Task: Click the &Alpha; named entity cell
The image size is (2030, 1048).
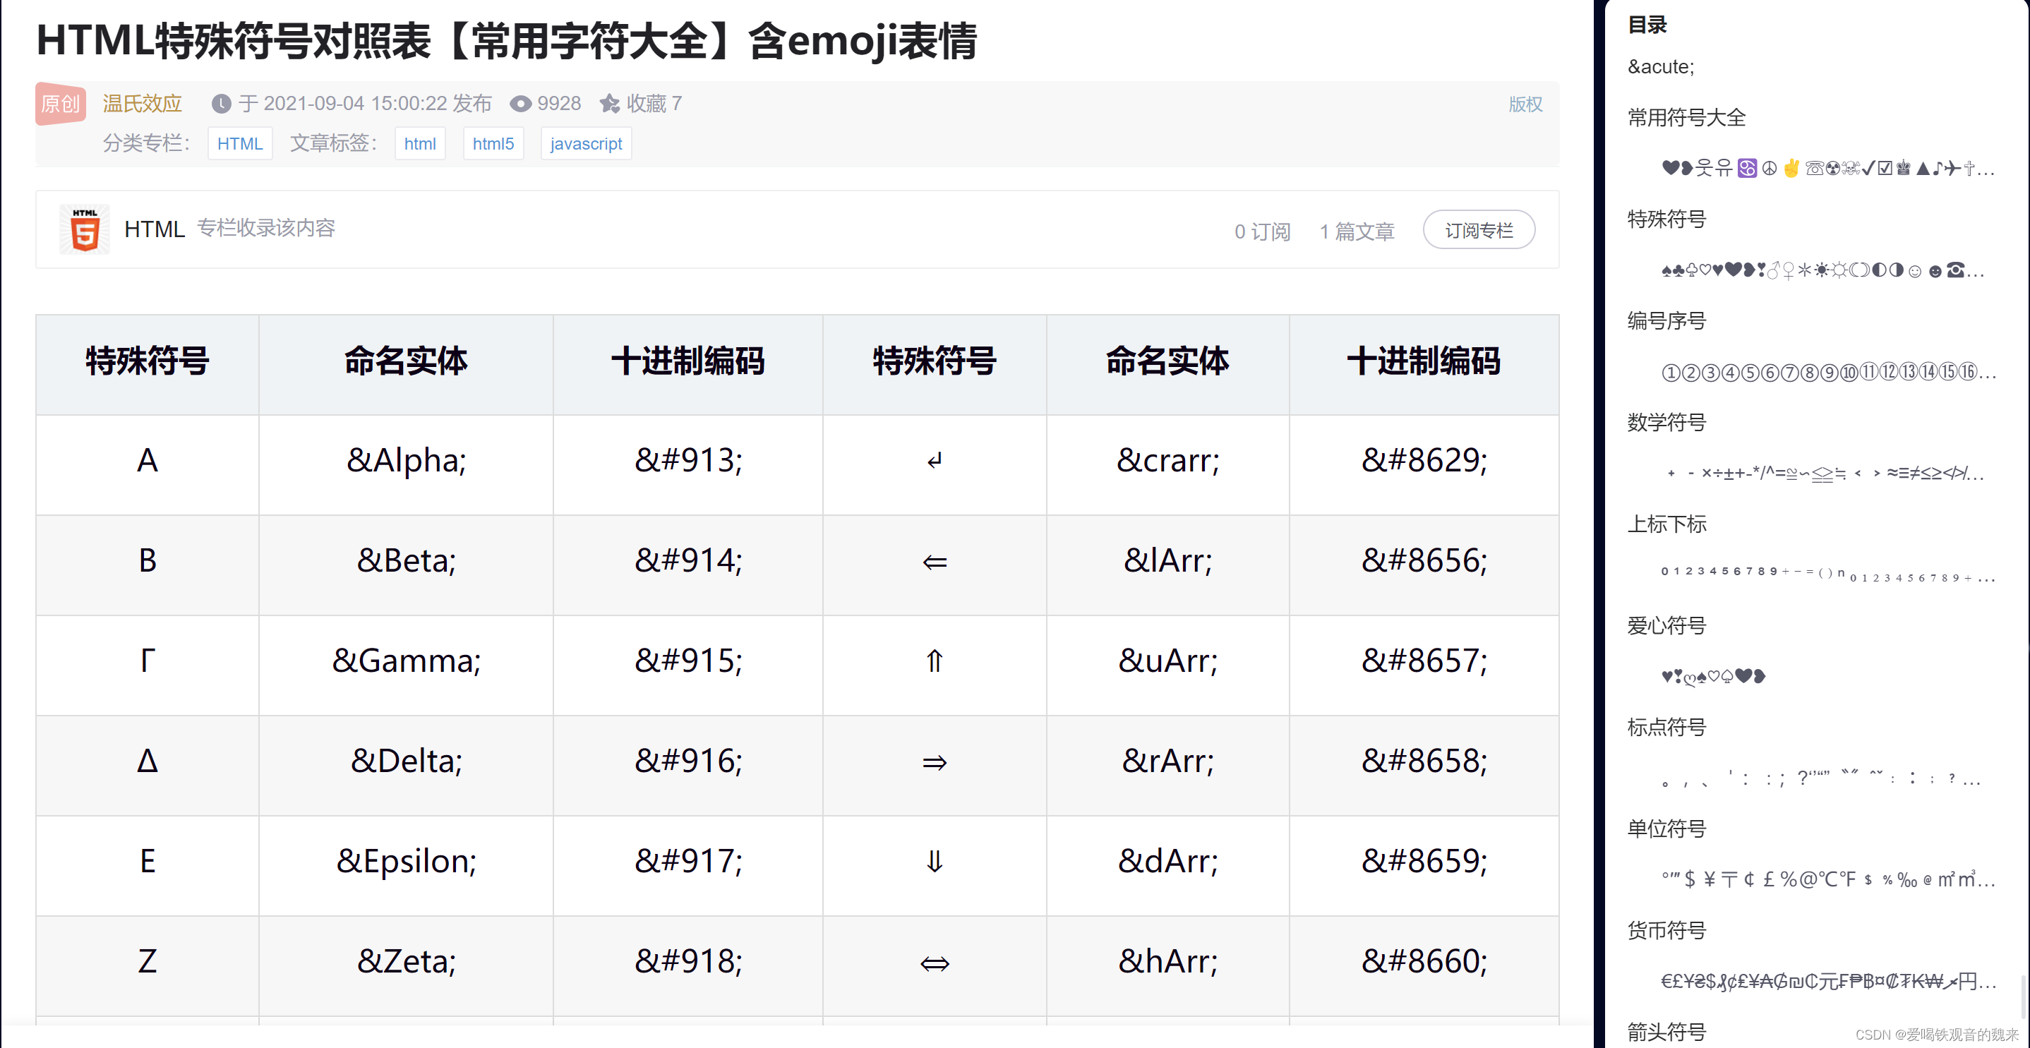Action: point(406,460)
